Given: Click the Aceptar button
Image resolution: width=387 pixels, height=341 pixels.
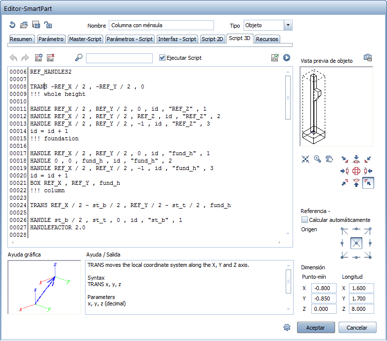Looking at the screenshot, I should coord(316,328).
